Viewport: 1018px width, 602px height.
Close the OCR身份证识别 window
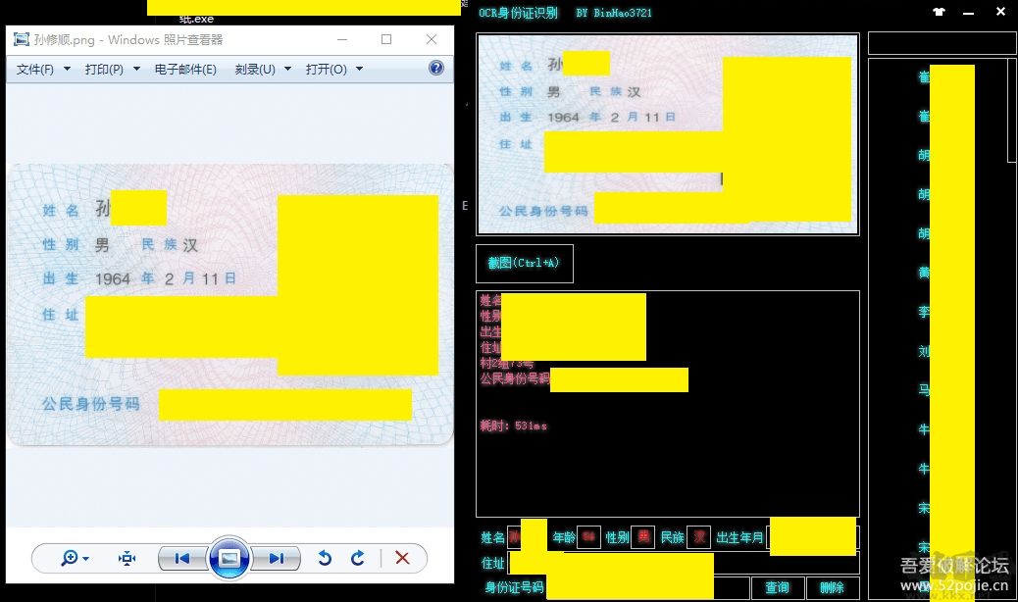click(1000, 12)
